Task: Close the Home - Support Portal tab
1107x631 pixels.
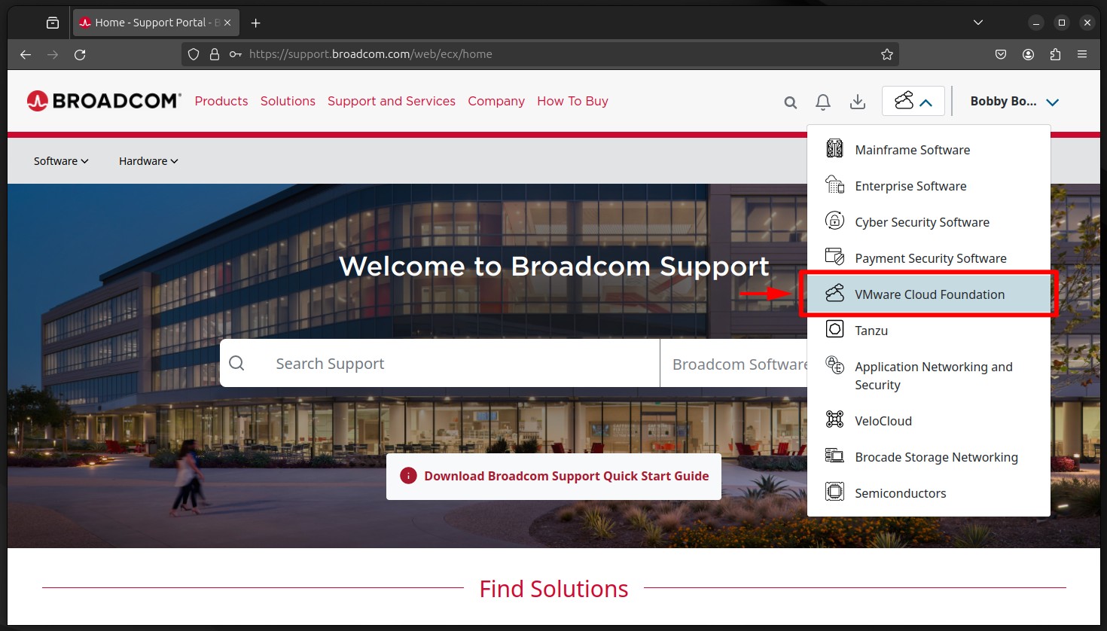Action: (x=227, y=23)
